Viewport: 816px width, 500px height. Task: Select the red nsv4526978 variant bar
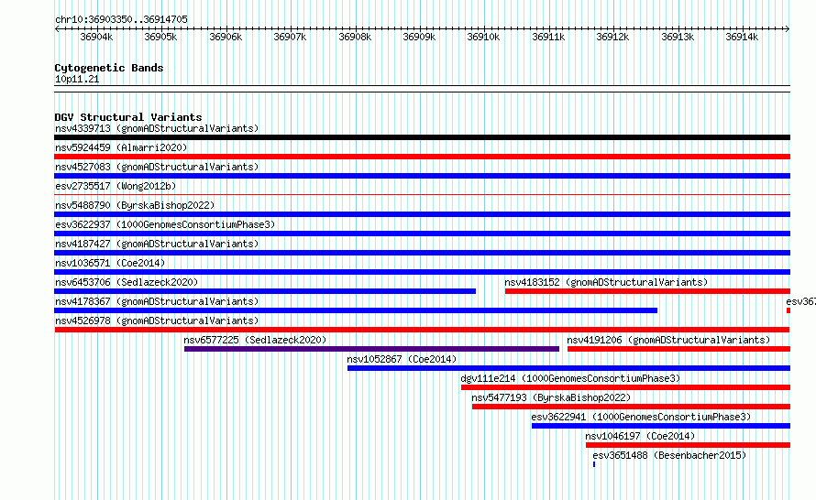(422, 330)
